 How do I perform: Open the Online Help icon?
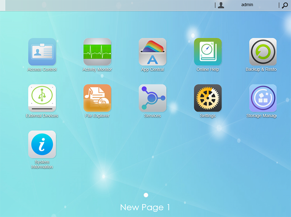(208, 52)
